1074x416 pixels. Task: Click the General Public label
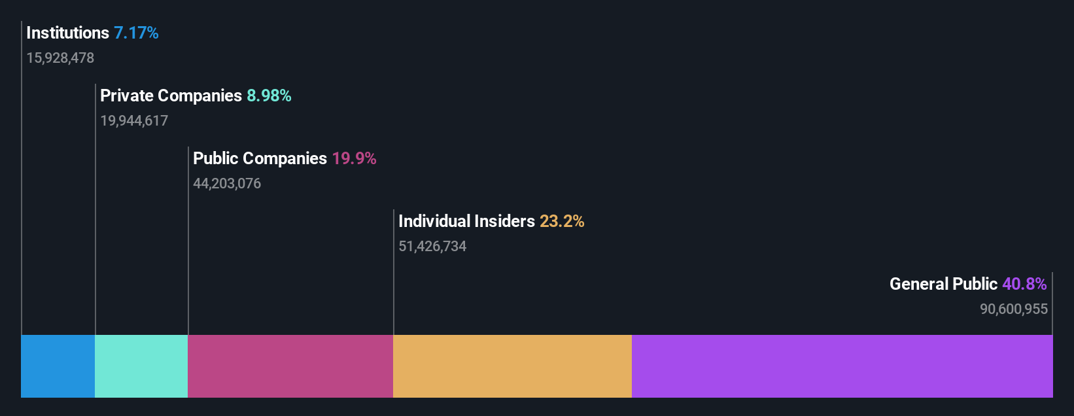point(943,284)
